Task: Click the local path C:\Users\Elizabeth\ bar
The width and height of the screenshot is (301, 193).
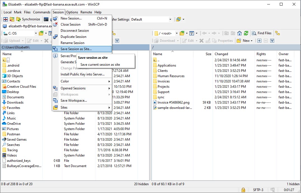Action: coord(75,47)
